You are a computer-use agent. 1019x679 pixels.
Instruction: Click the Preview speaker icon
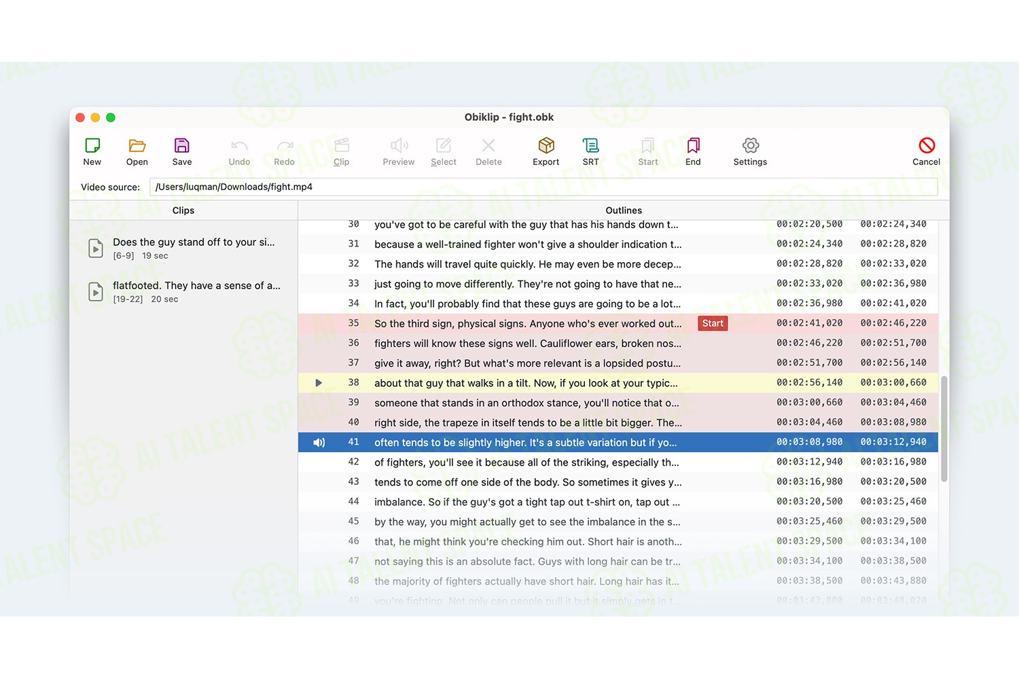tap(399, 145)
